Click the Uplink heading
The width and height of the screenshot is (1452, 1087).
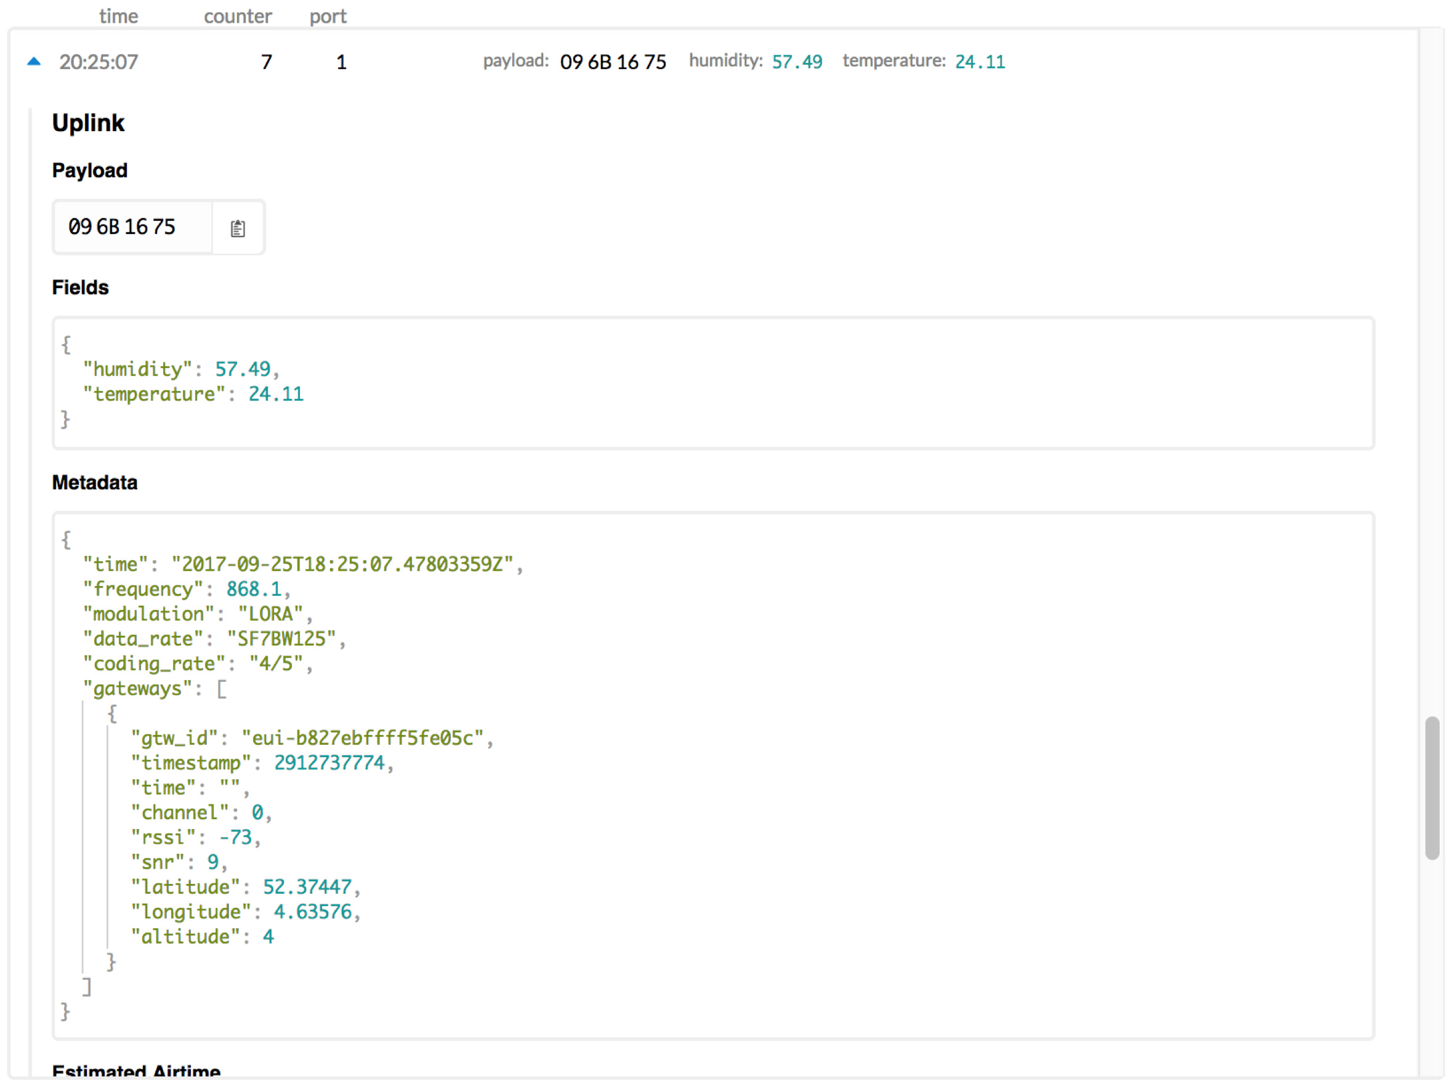click(88, 122)
